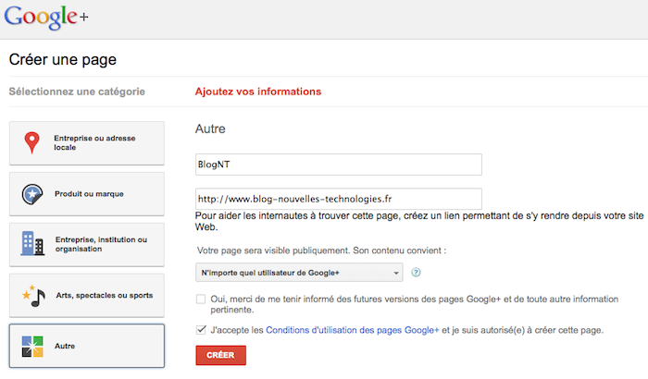Enable the future Google+ updates checkbox
This screenshot has width=648, height=379.
tap(201, 299)
